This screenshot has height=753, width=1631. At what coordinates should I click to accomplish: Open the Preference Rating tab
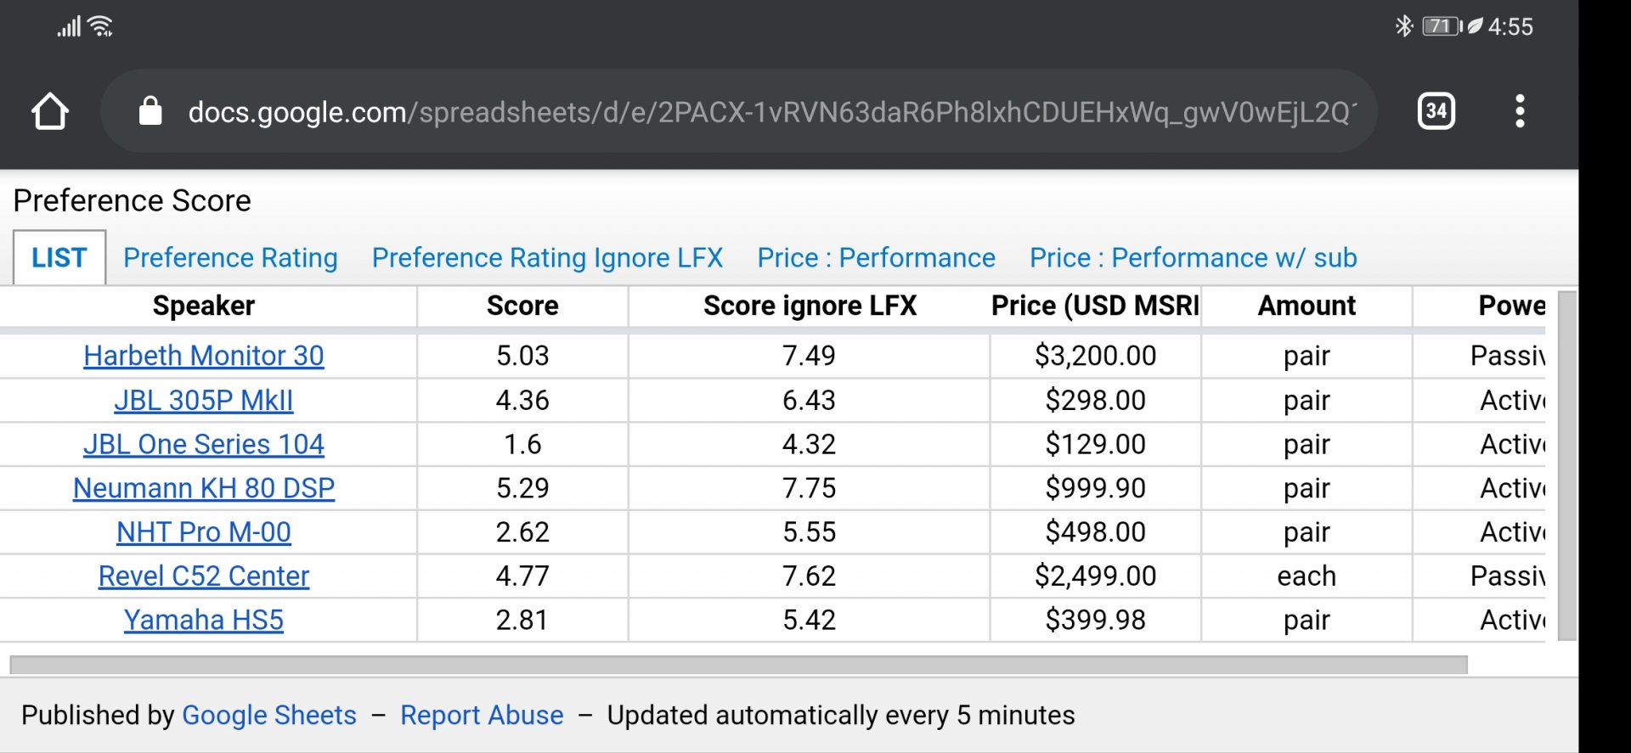(x=230, y=258)
